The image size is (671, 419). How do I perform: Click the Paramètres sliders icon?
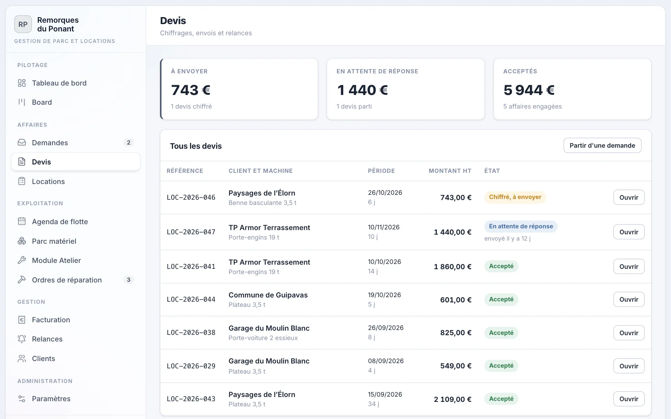(x=22, y=398)
